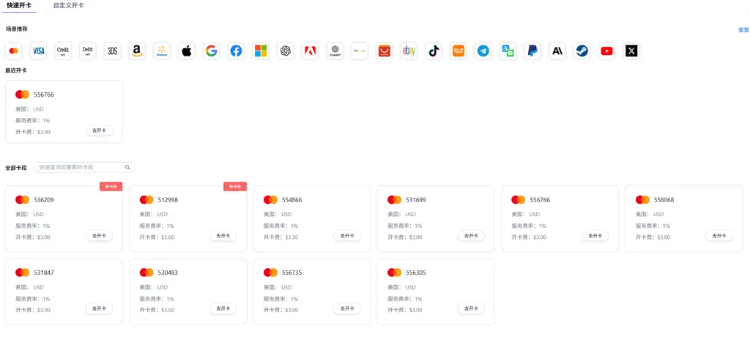Click 去开卡 on recent card 556766
This screenshot has width=750, height=340.
click(99, 130)
